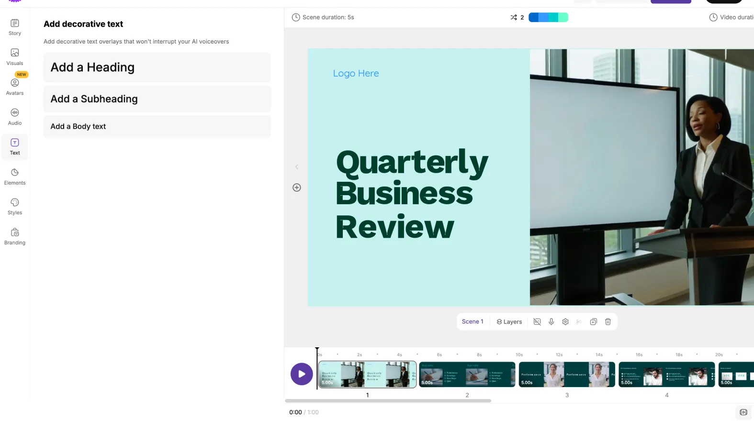This screenshot has width=754, height=421.
Task: Click Add a Subheading option
Action: (157, 99)
